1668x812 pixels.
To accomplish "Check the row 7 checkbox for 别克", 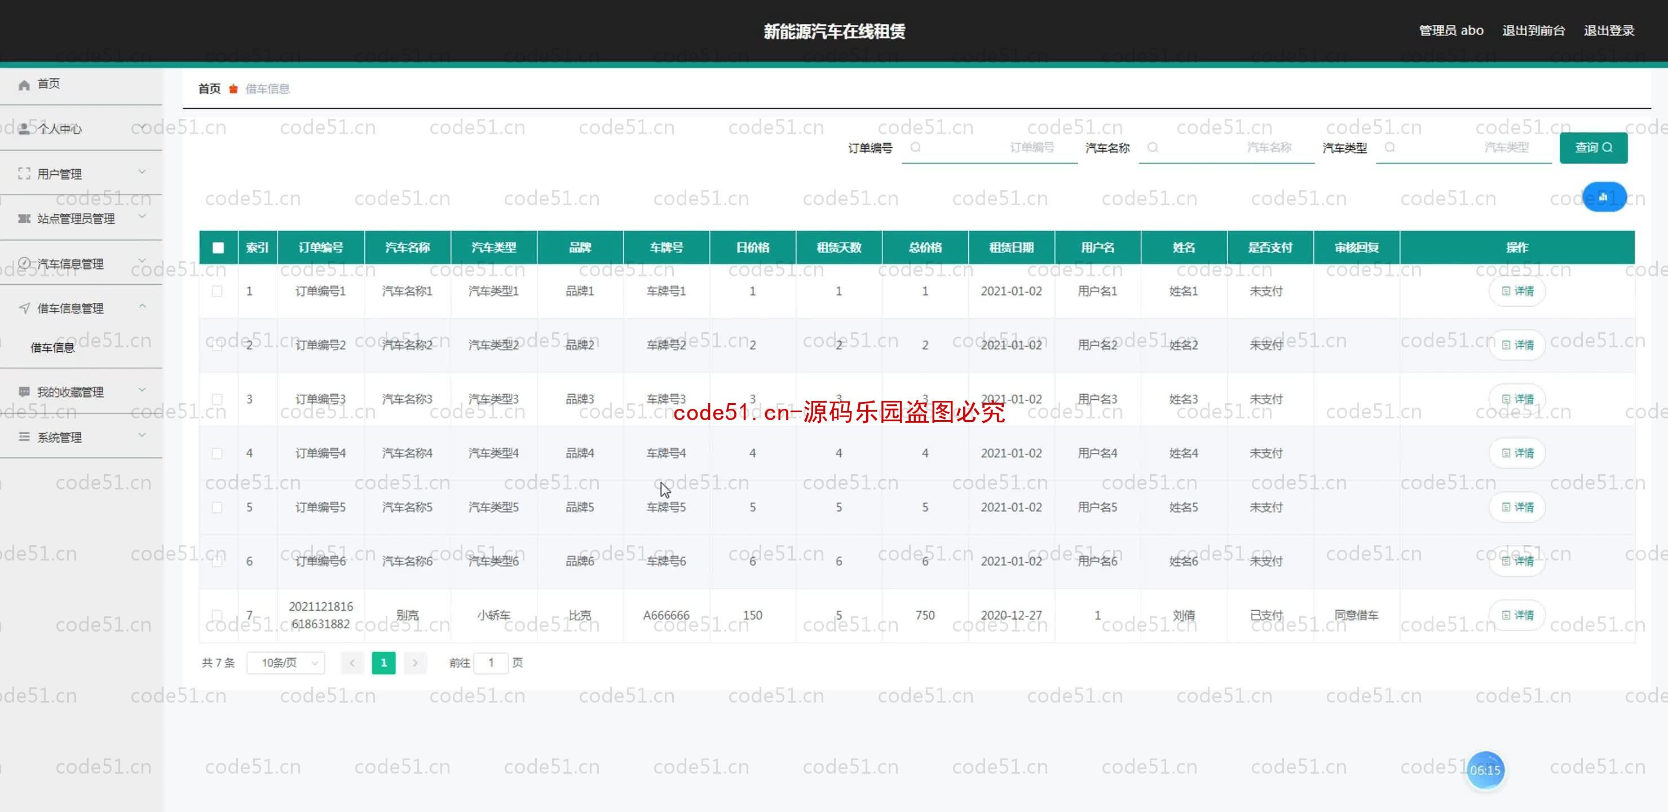I will click(x=217, y=615).
